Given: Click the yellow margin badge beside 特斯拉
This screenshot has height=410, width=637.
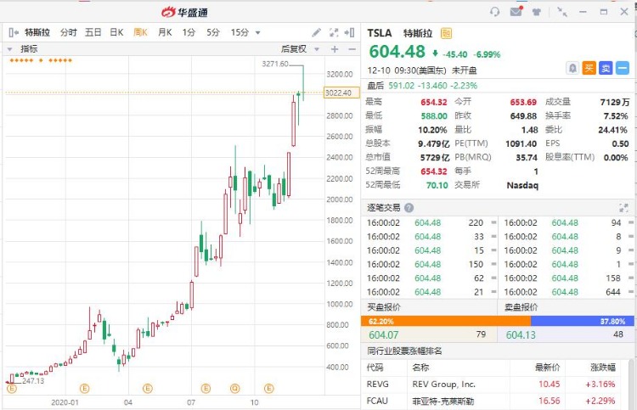Looking at the screenshot, I should click(x=446, y=33).
